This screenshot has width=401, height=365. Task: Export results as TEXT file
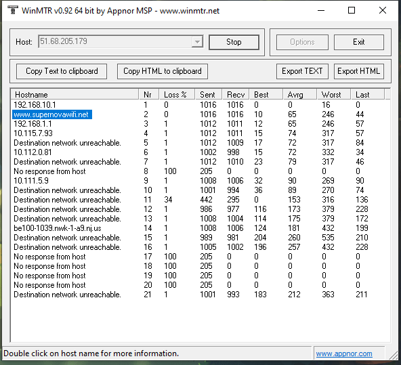[302, 71]
